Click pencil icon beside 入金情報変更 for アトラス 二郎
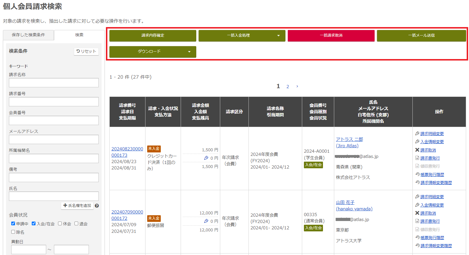The width and height of the screenshot is (469, 255). (x=417, y=141)
